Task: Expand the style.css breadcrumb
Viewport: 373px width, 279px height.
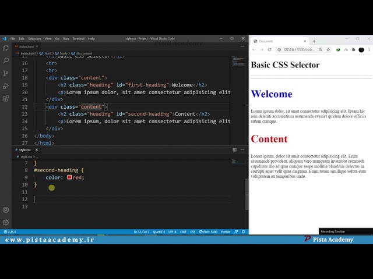Action: [26, 157]
